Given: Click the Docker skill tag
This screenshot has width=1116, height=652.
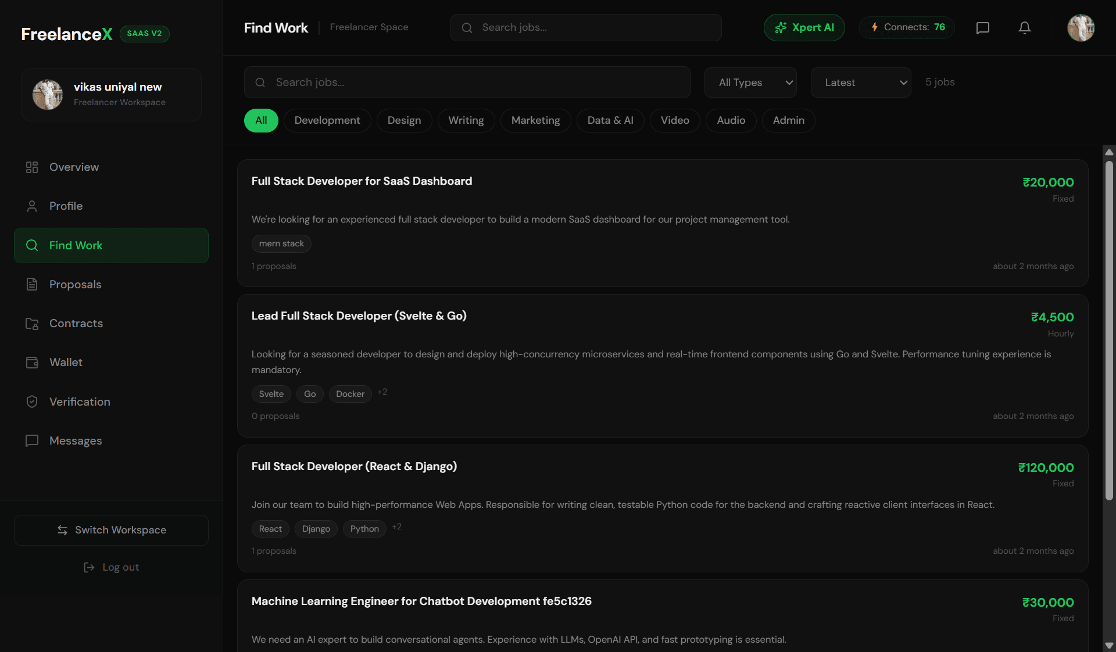Looking at the screenshot, I should [350, 394].
